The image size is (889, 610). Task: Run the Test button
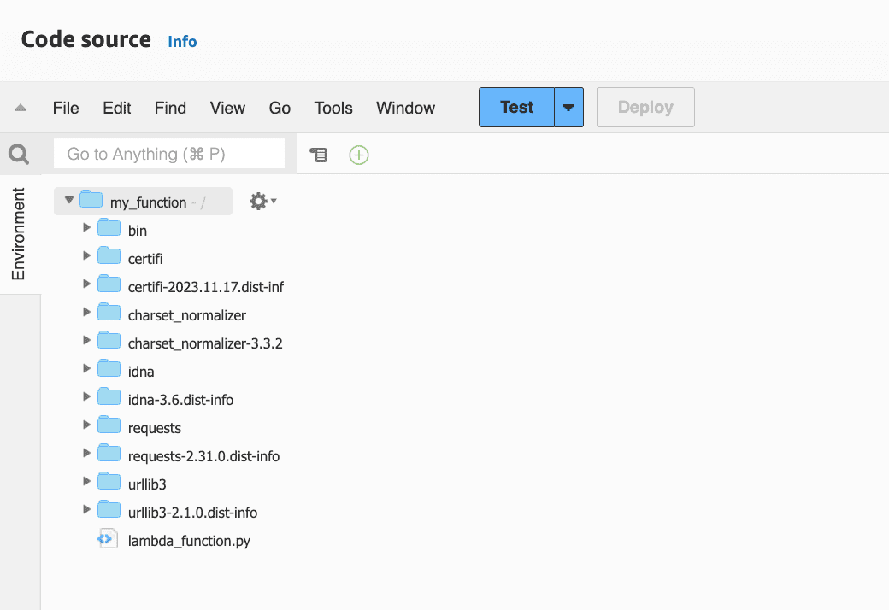point(515,107)
